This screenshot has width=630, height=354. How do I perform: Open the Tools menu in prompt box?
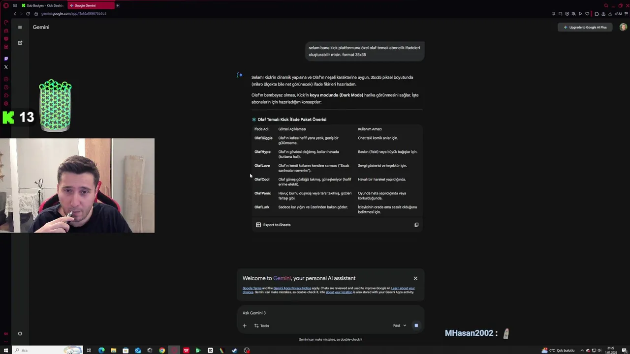[x=261, y=325]
